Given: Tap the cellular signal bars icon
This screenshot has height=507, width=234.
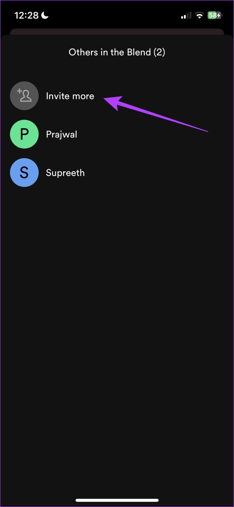Looking at the screenshot, I should point(186,16).
